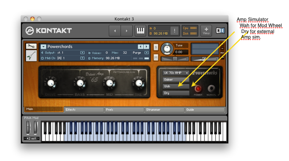Screen dimensions: 289x161
Task: Open the wrench edit mode icon
Action: (x=31, y=46)
